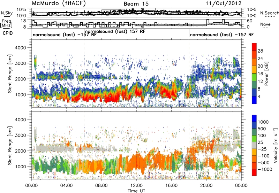
Task: Click the orange Velocity colorbar segment near -100
Action: [x=254, y=159]
